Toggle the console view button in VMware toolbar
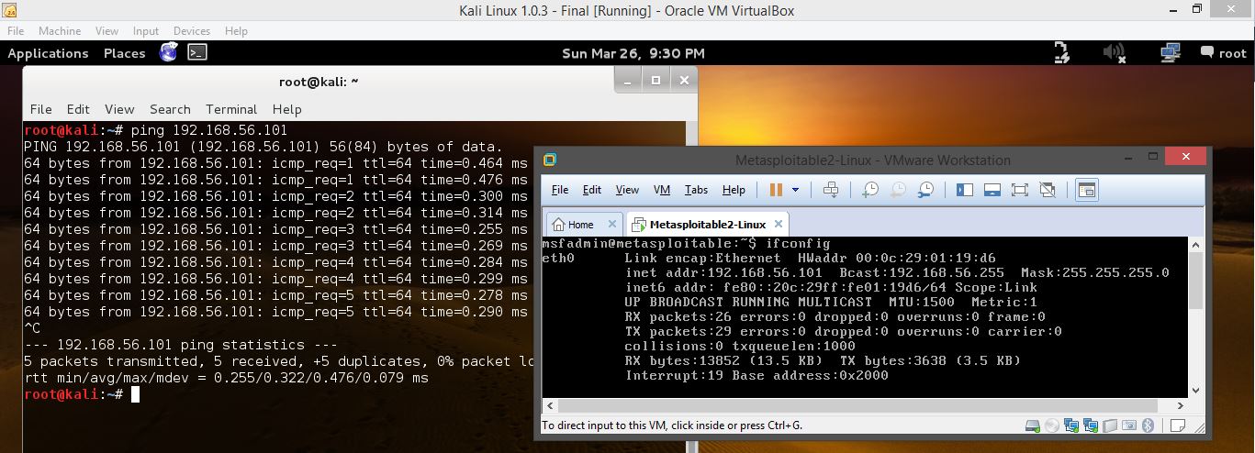This screenshot has height=453, width=1255. pyautogui.click(x=1087, y=190)
